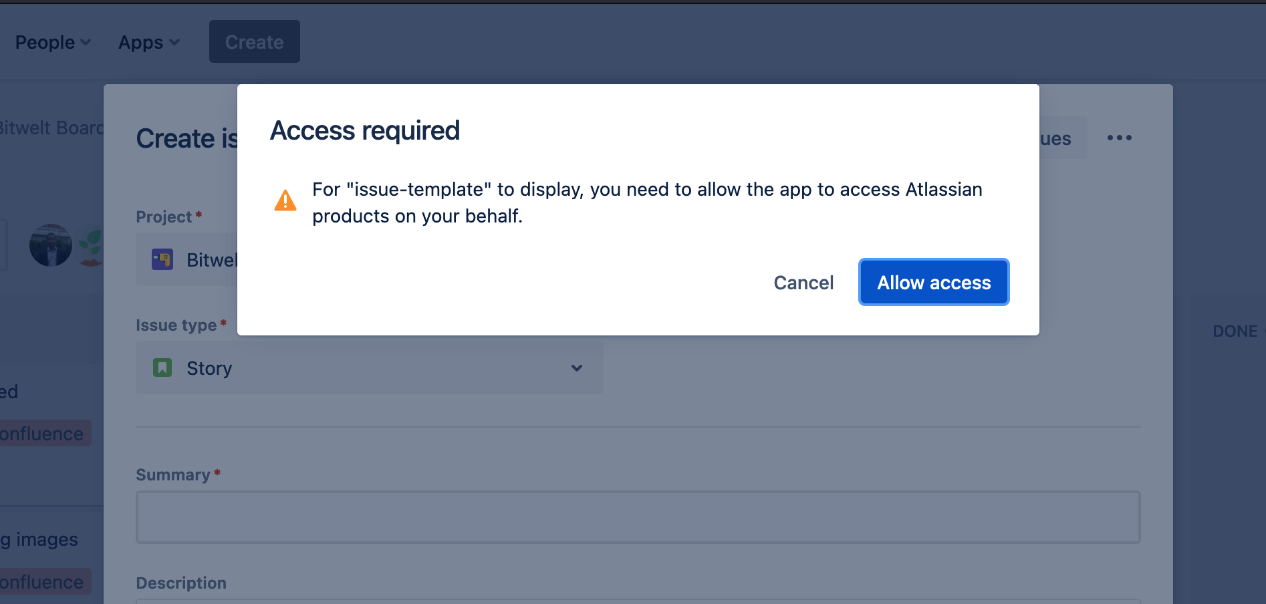The height and width of the screenshot is (604, 1266).
Task: Click the green Story issue type icon
Action: (162, 367)
